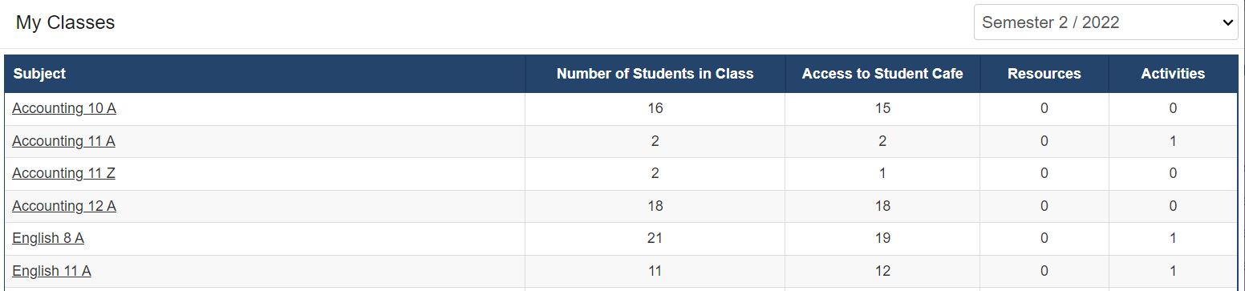Click the Number of Students in Class header
Viewport: 1245px width, 291px height.
(x=655, y=74)
